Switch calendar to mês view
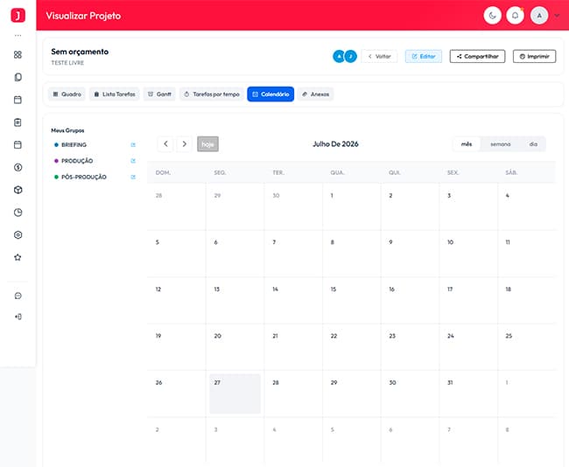This screenshot has width=569, height=467. click(x=467, y=144)
